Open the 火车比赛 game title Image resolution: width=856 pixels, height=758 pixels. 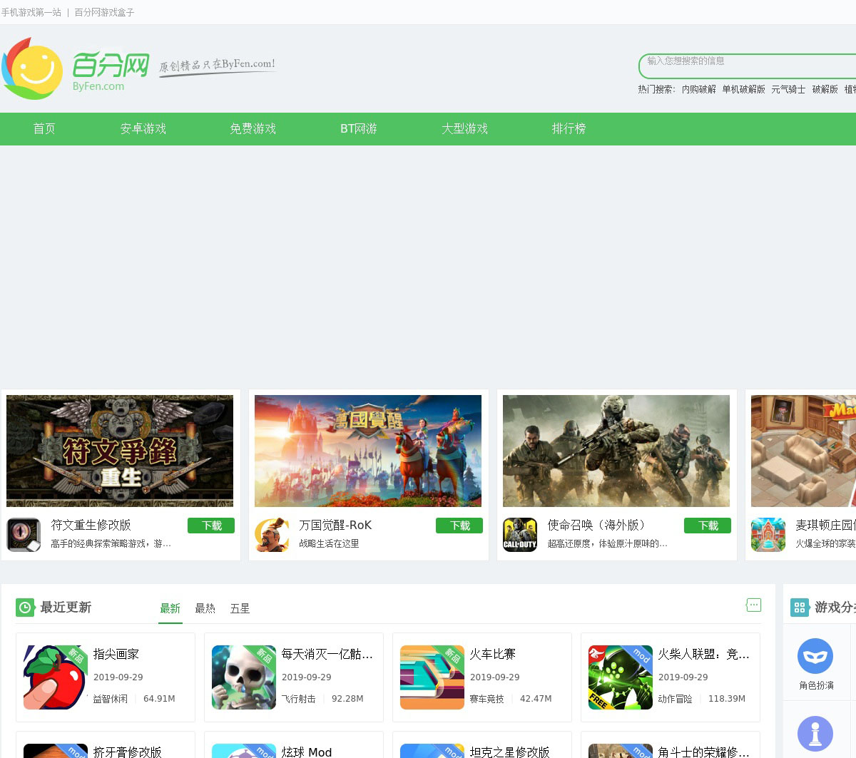493,654
